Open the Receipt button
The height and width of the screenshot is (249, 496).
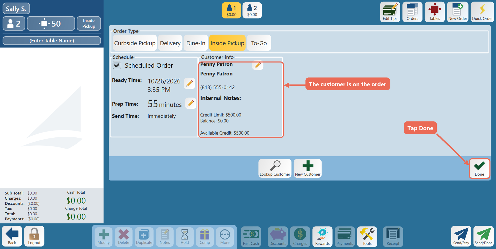pyautogui.click(x=393, y=237)
